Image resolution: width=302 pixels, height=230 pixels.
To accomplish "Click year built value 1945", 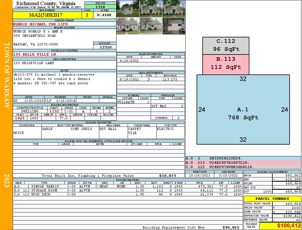I will (x=20, y=118).
